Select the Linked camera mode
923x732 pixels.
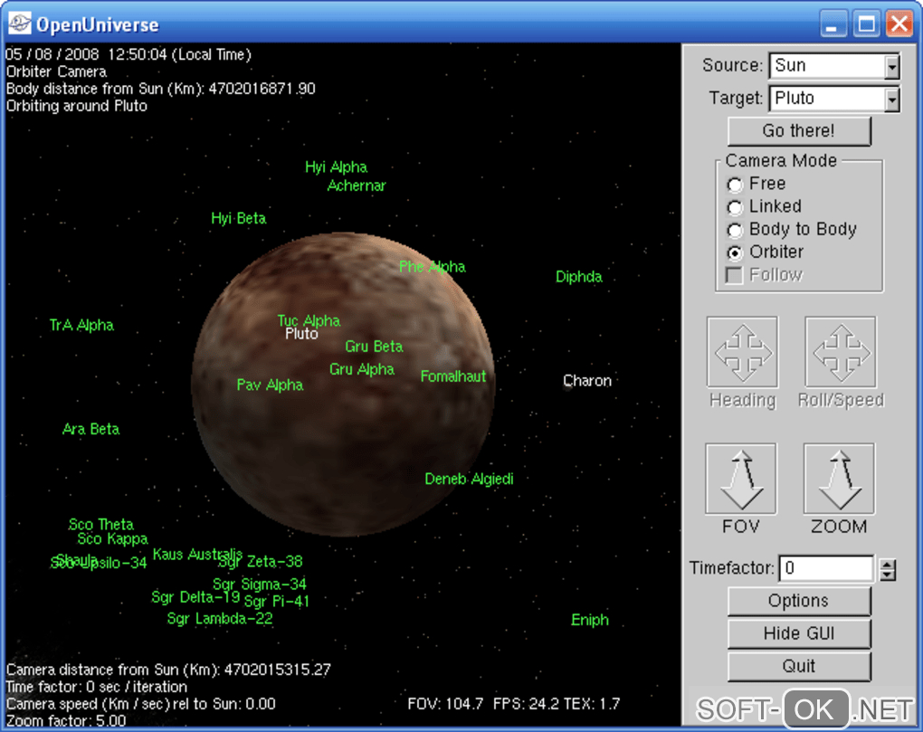735,207
